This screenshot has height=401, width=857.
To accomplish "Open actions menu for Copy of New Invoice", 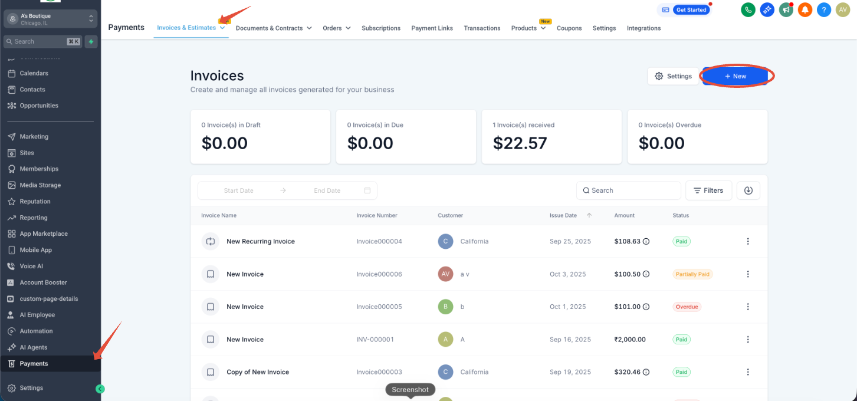I will [748, 372].
